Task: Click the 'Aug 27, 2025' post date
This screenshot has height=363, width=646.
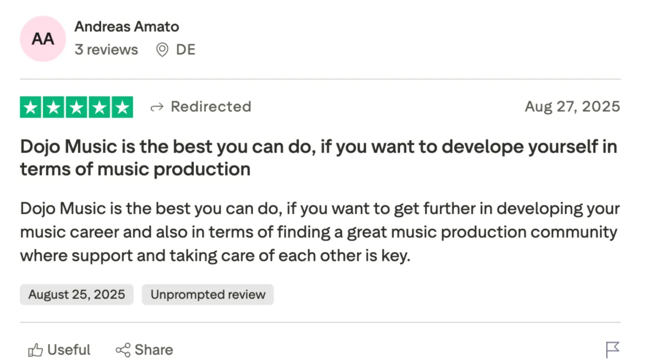Action: coord(572,106)
